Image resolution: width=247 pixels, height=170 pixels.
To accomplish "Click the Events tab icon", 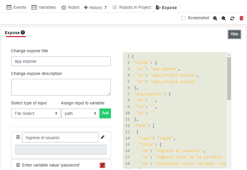I will 8,7.
